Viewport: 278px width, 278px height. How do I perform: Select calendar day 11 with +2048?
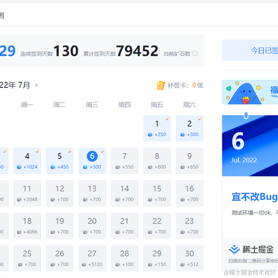point(27,193)
